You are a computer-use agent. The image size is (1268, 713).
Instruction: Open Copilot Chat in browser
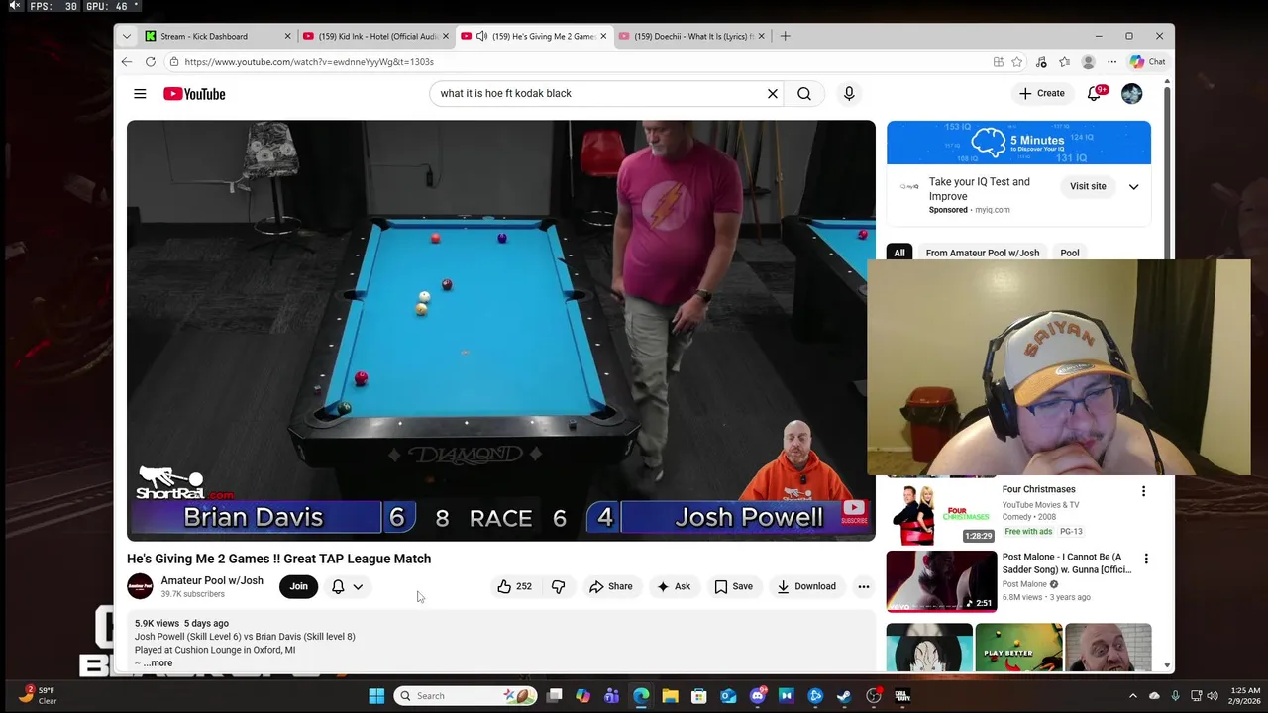(x=1148, y=61)
